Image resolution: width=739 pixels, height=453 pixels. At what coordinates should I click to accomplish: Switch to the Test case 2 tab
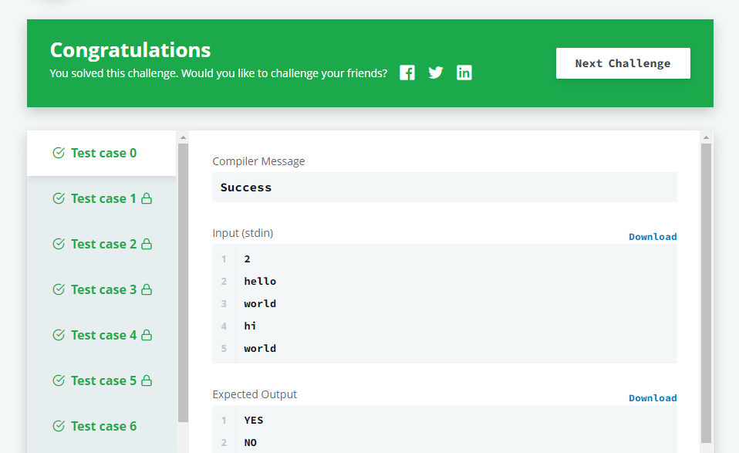tap(101, 244)
